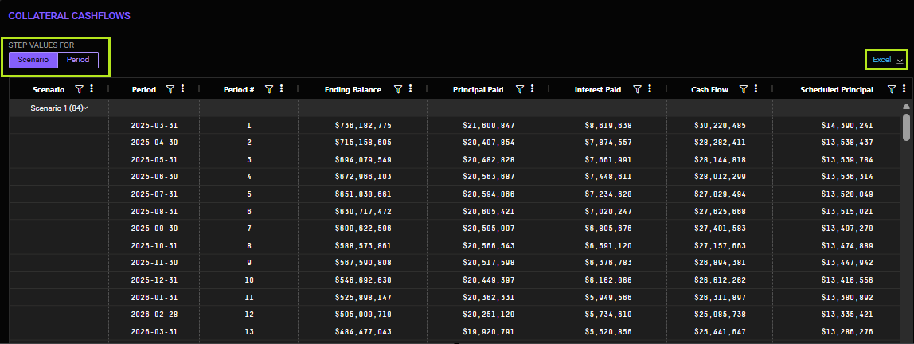Click cash flow value $28,282,411
The width and height of the screenshot is (914, 344).
click(720, 143)
